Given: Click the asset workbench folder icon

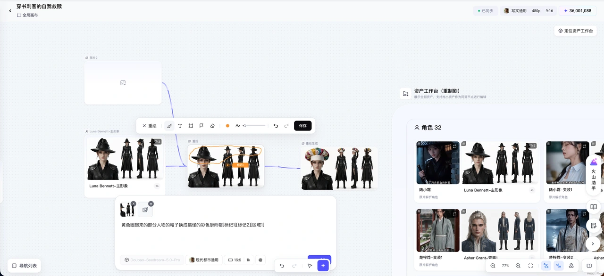Looking at the screenshot, I should (x=405, y=94).
